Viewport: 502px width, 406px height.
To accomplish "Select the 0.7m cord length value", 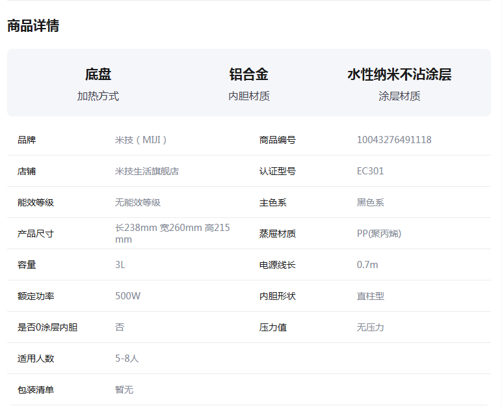I will coord(367,265).
